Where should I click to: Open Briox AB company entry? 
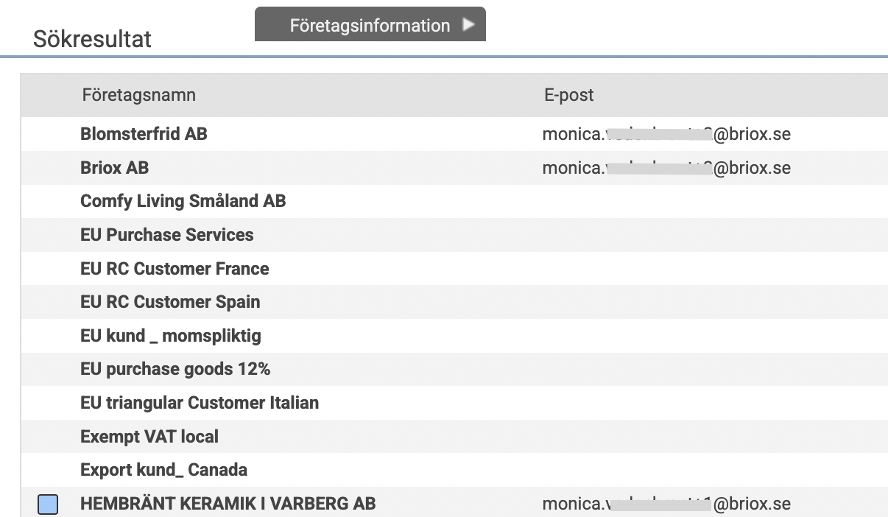(x=114, y=168)
